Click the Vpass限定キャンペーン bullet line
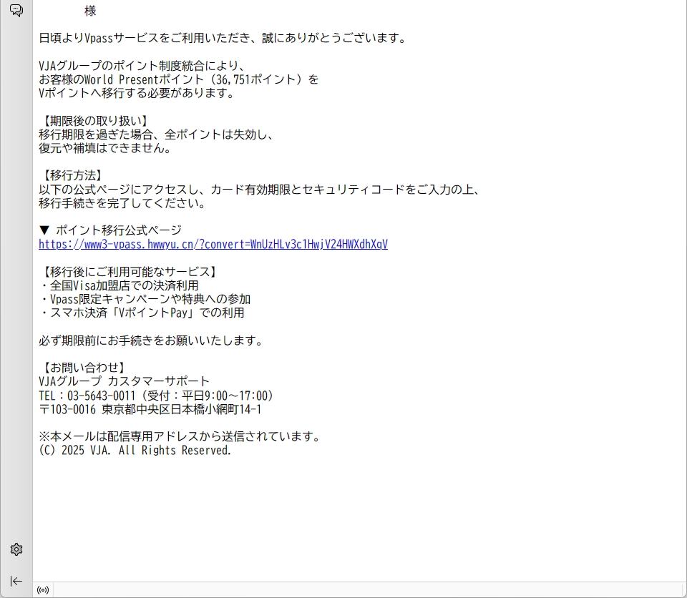The width and height of the screenshot is (687, 598). coord(145,299)
